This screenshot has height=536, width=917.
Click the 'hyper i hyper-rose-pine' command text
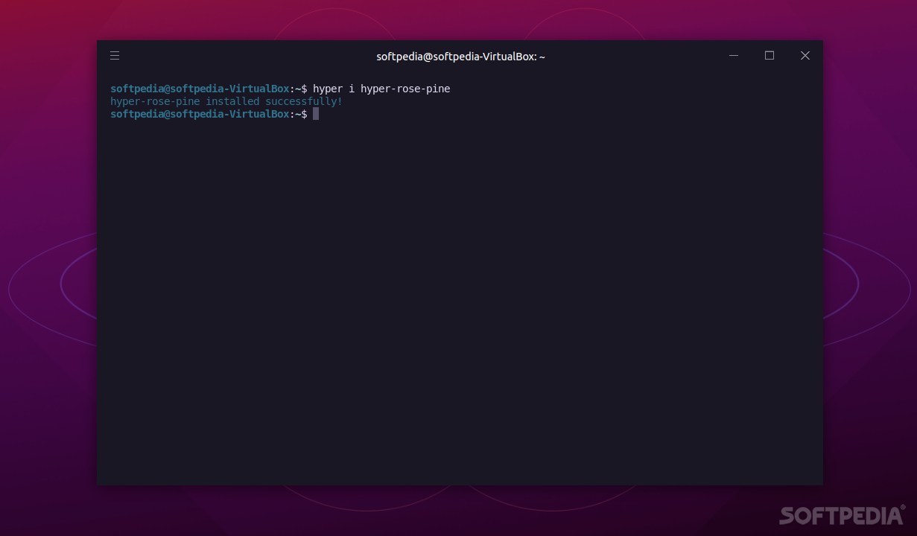coord(381,89)
